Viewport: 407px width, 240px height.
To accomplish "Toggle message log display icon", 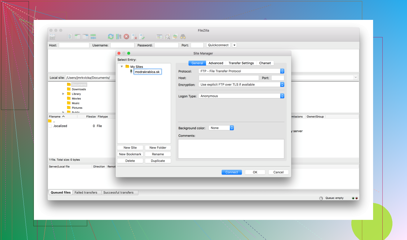I will [70, 37].
